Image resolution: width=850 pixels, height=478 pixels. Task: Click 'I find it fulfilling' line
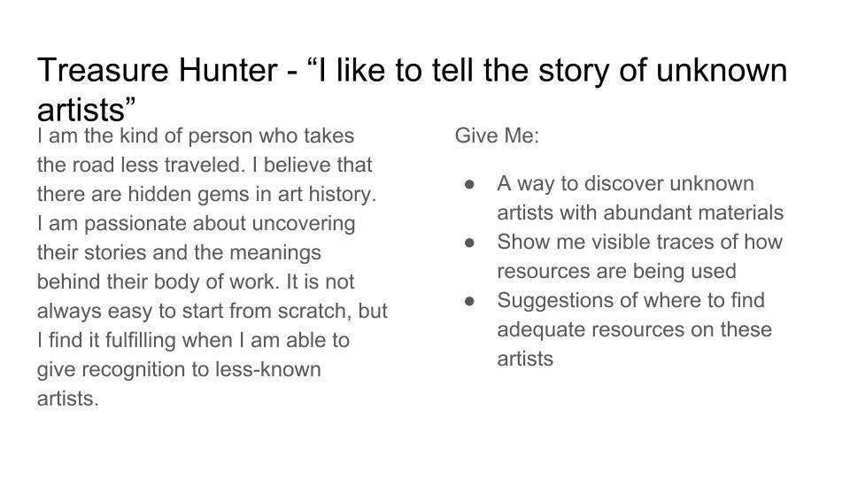pyautogui.click(x=193, y=340)
